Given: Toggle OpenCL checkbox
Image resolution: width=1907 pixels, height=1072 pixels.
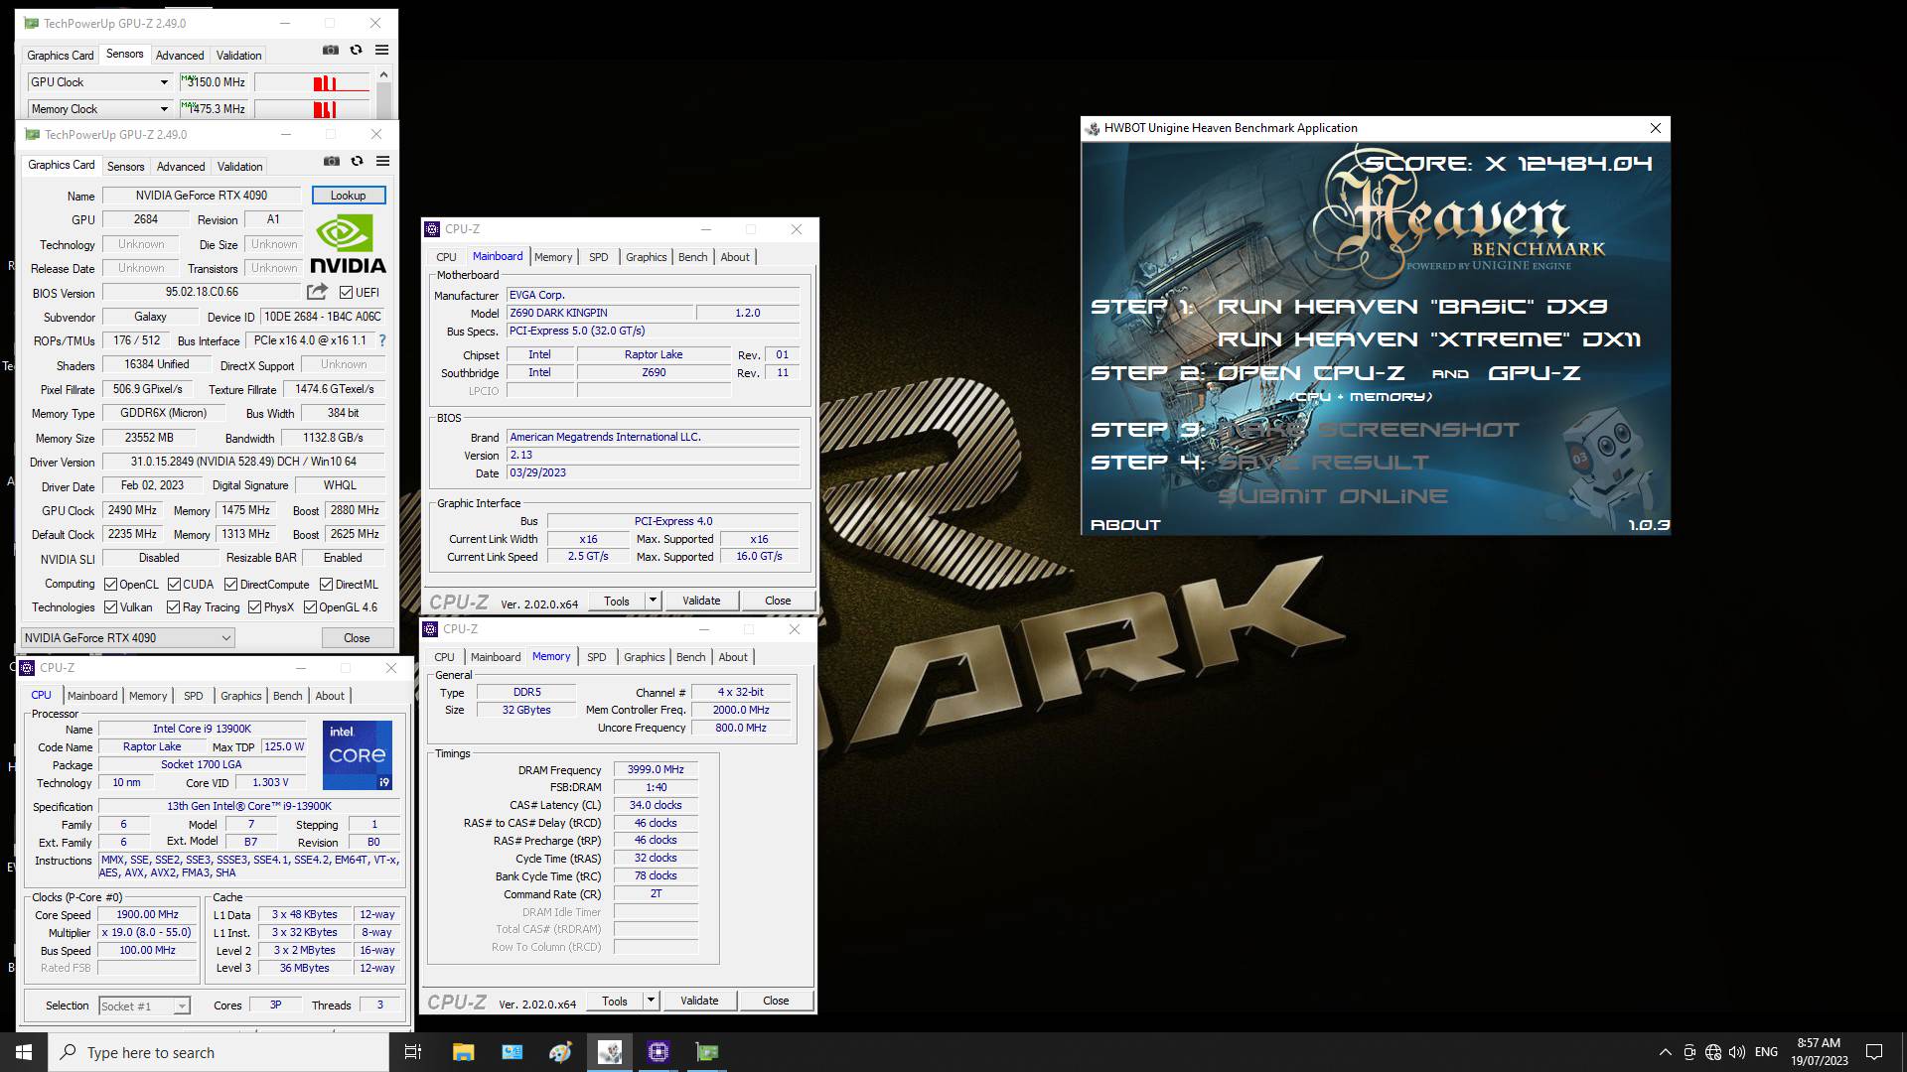Looking at the screenshot, I should (111, 585).
